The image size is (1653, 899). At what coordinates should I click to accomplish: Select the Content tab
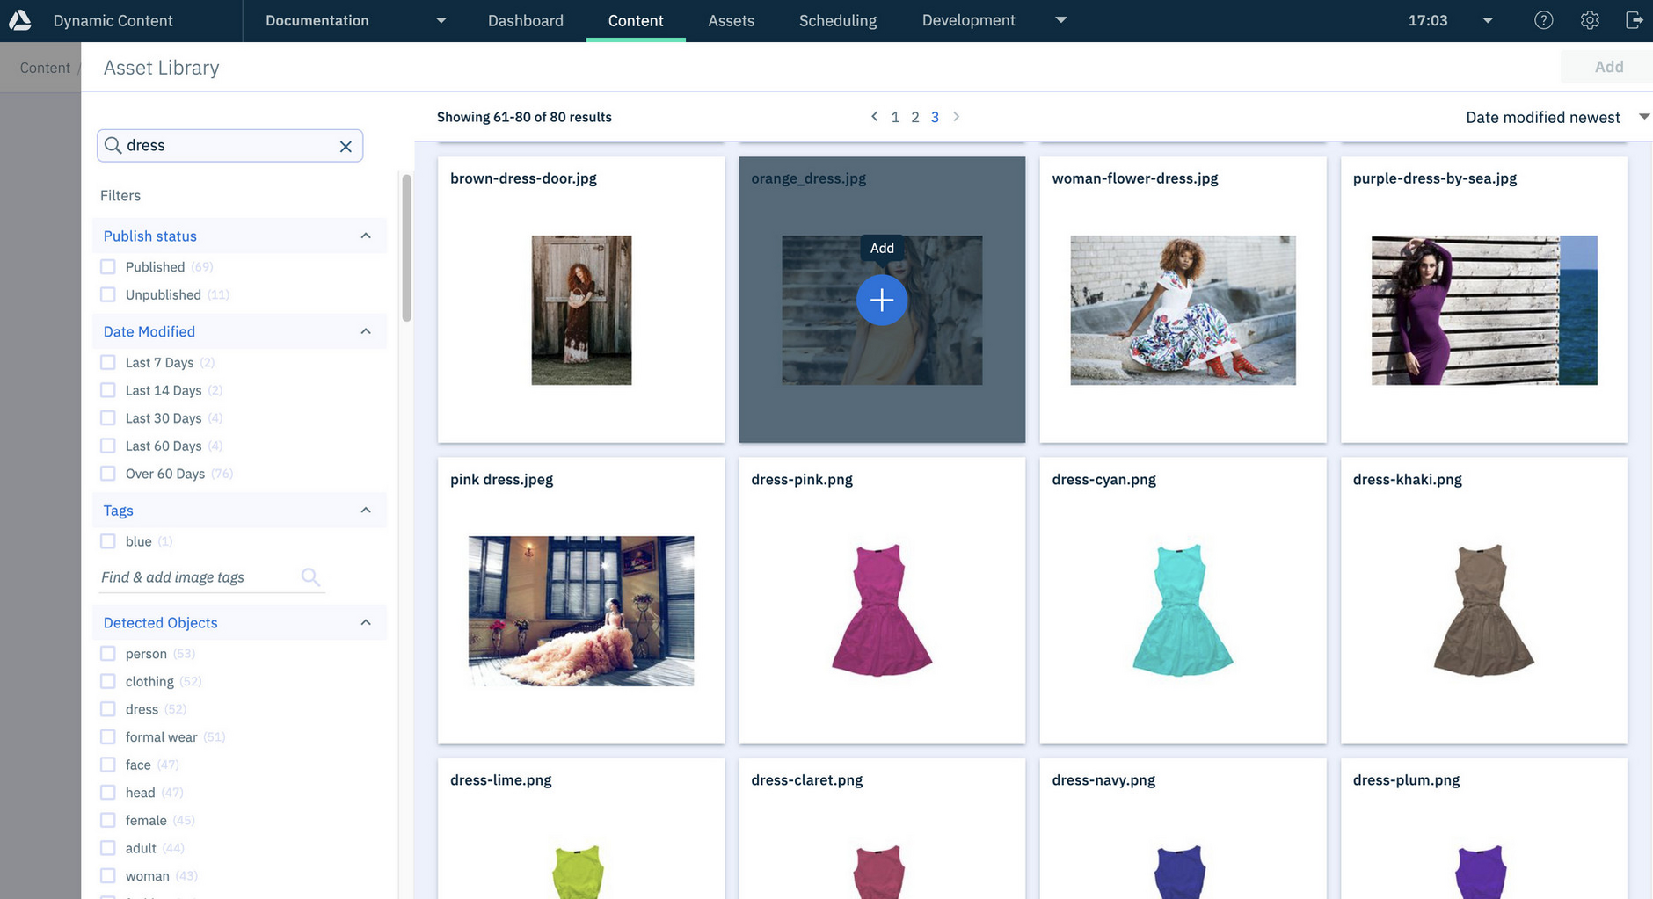click(636, 20)
